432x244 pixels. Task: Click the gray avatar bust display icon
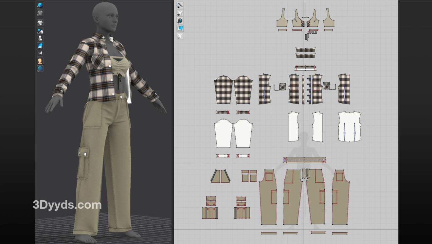(x=40, y=38)
